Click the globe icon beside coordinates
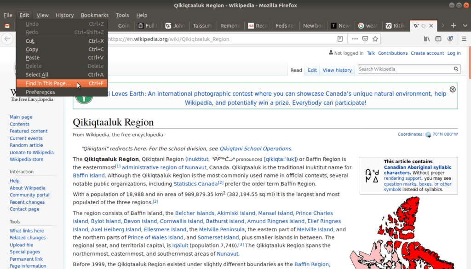 point(428,134)
